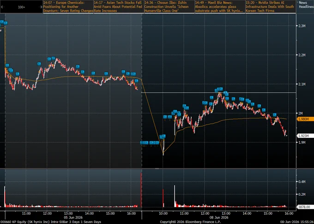
Task: Click the Copyright 2026 Bloomberg Finance L.P. text
Action: tap(190, 222)
